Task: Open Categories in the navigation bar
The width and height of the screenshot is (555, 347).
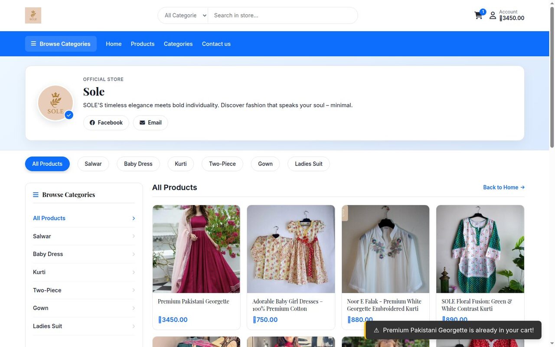Action: pyautogui.click(x=178, y=44)
